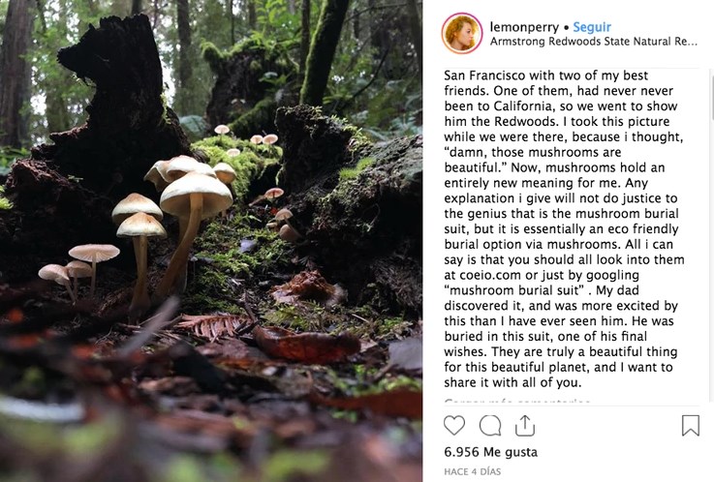Share the post using the arrow icon

[x=524, y=425]
